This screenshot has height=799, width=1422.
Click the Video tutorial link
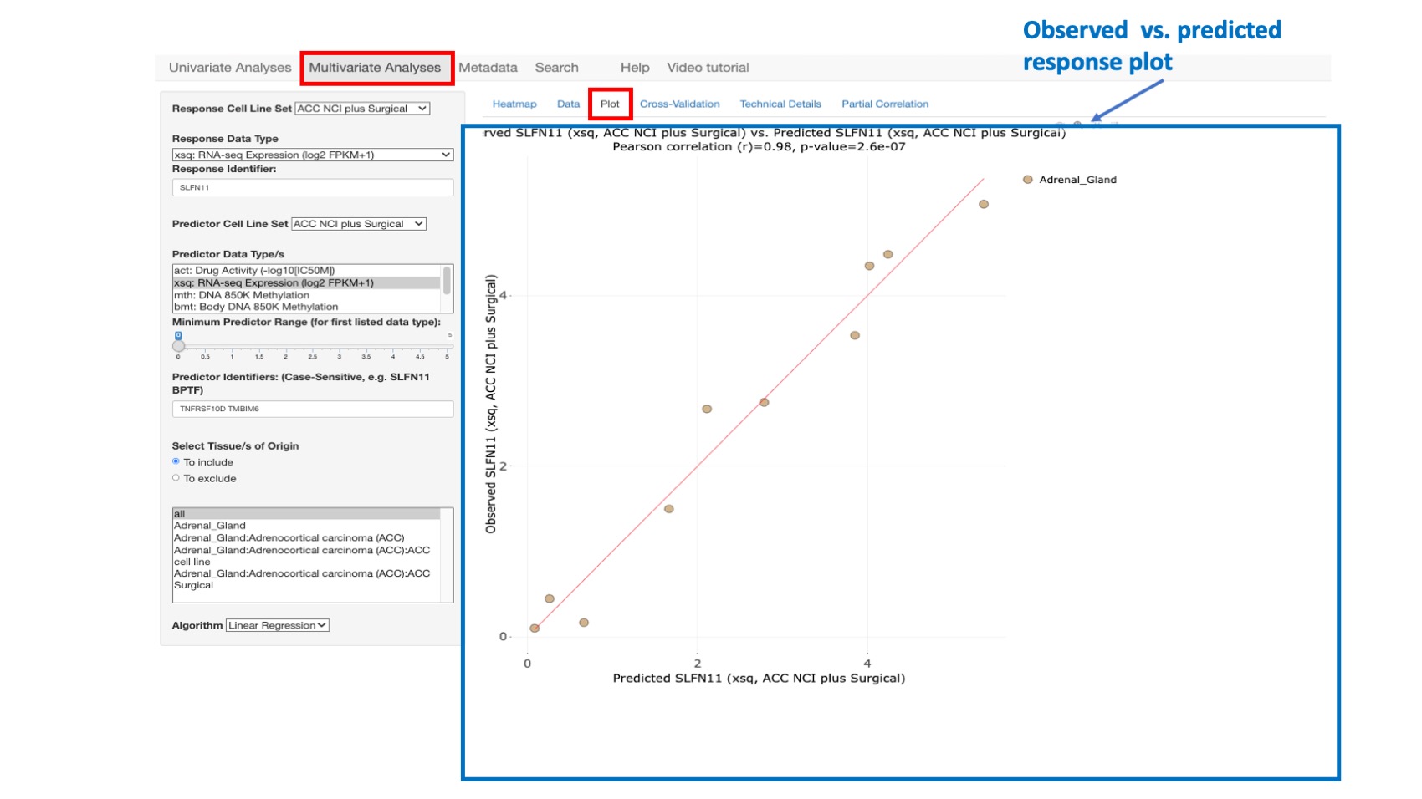(707, 67)
